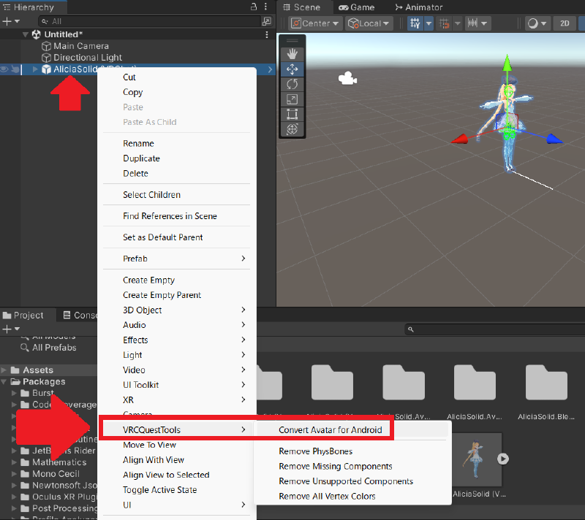Toggle 2D view mode button
This screenshot has height=520, width=585.
coord(565,23)
